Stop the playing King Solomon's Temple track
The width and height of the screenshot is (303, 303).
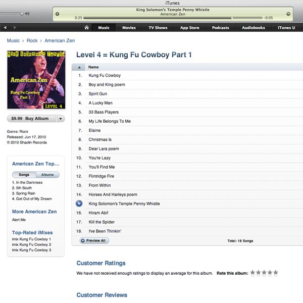click(x=79, y=204)
